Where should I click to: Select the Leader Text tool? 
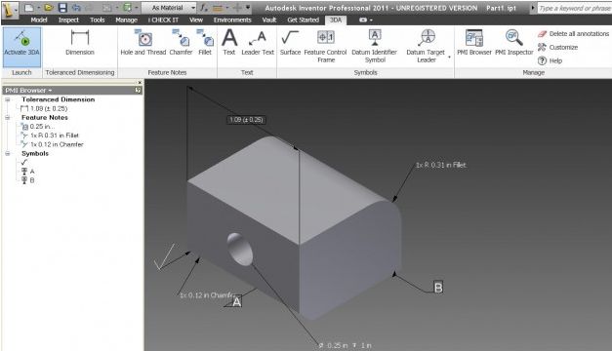click(x=258, y=43)
